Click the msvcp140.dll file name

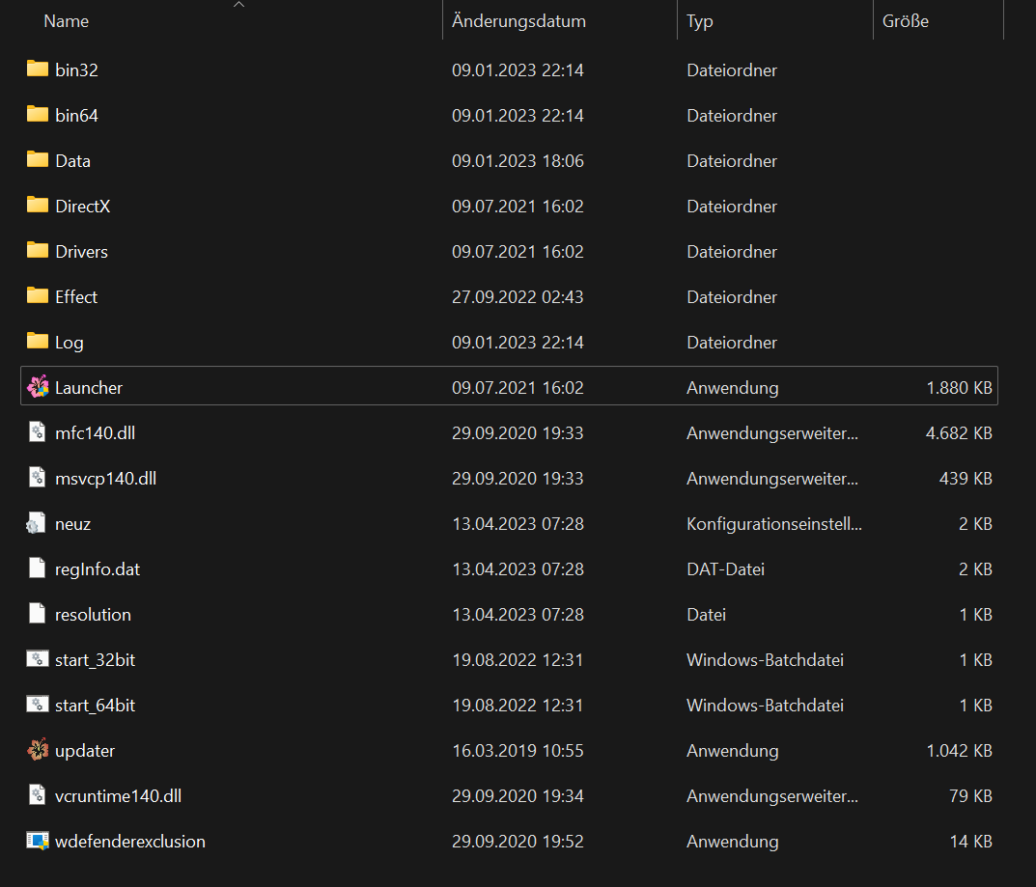[x=105, y=478]
